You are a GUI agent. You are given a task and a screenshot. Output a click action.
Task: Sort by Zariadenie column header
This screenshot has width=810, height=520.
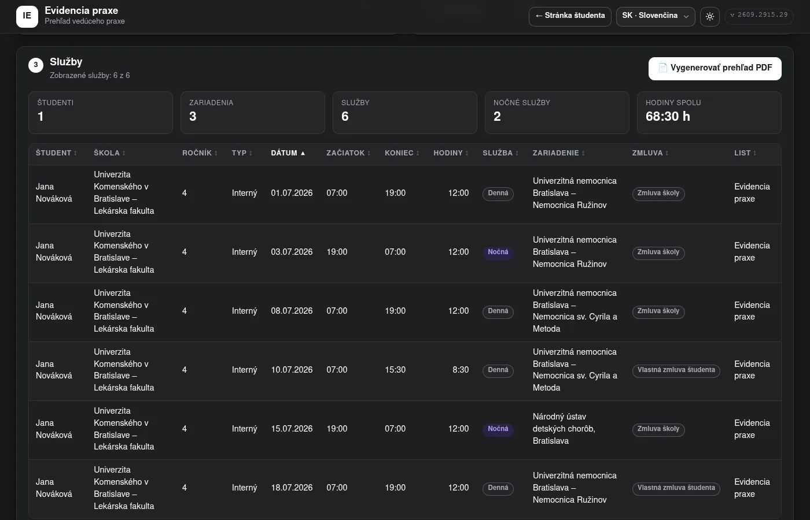pyautogui.click(x=559, y=153)
